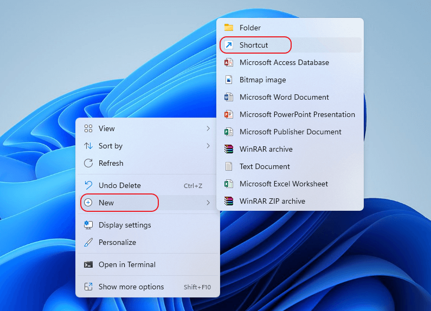Click the WinRAR archive books icon
Viewport: 431px width, 311px height.
228,149
